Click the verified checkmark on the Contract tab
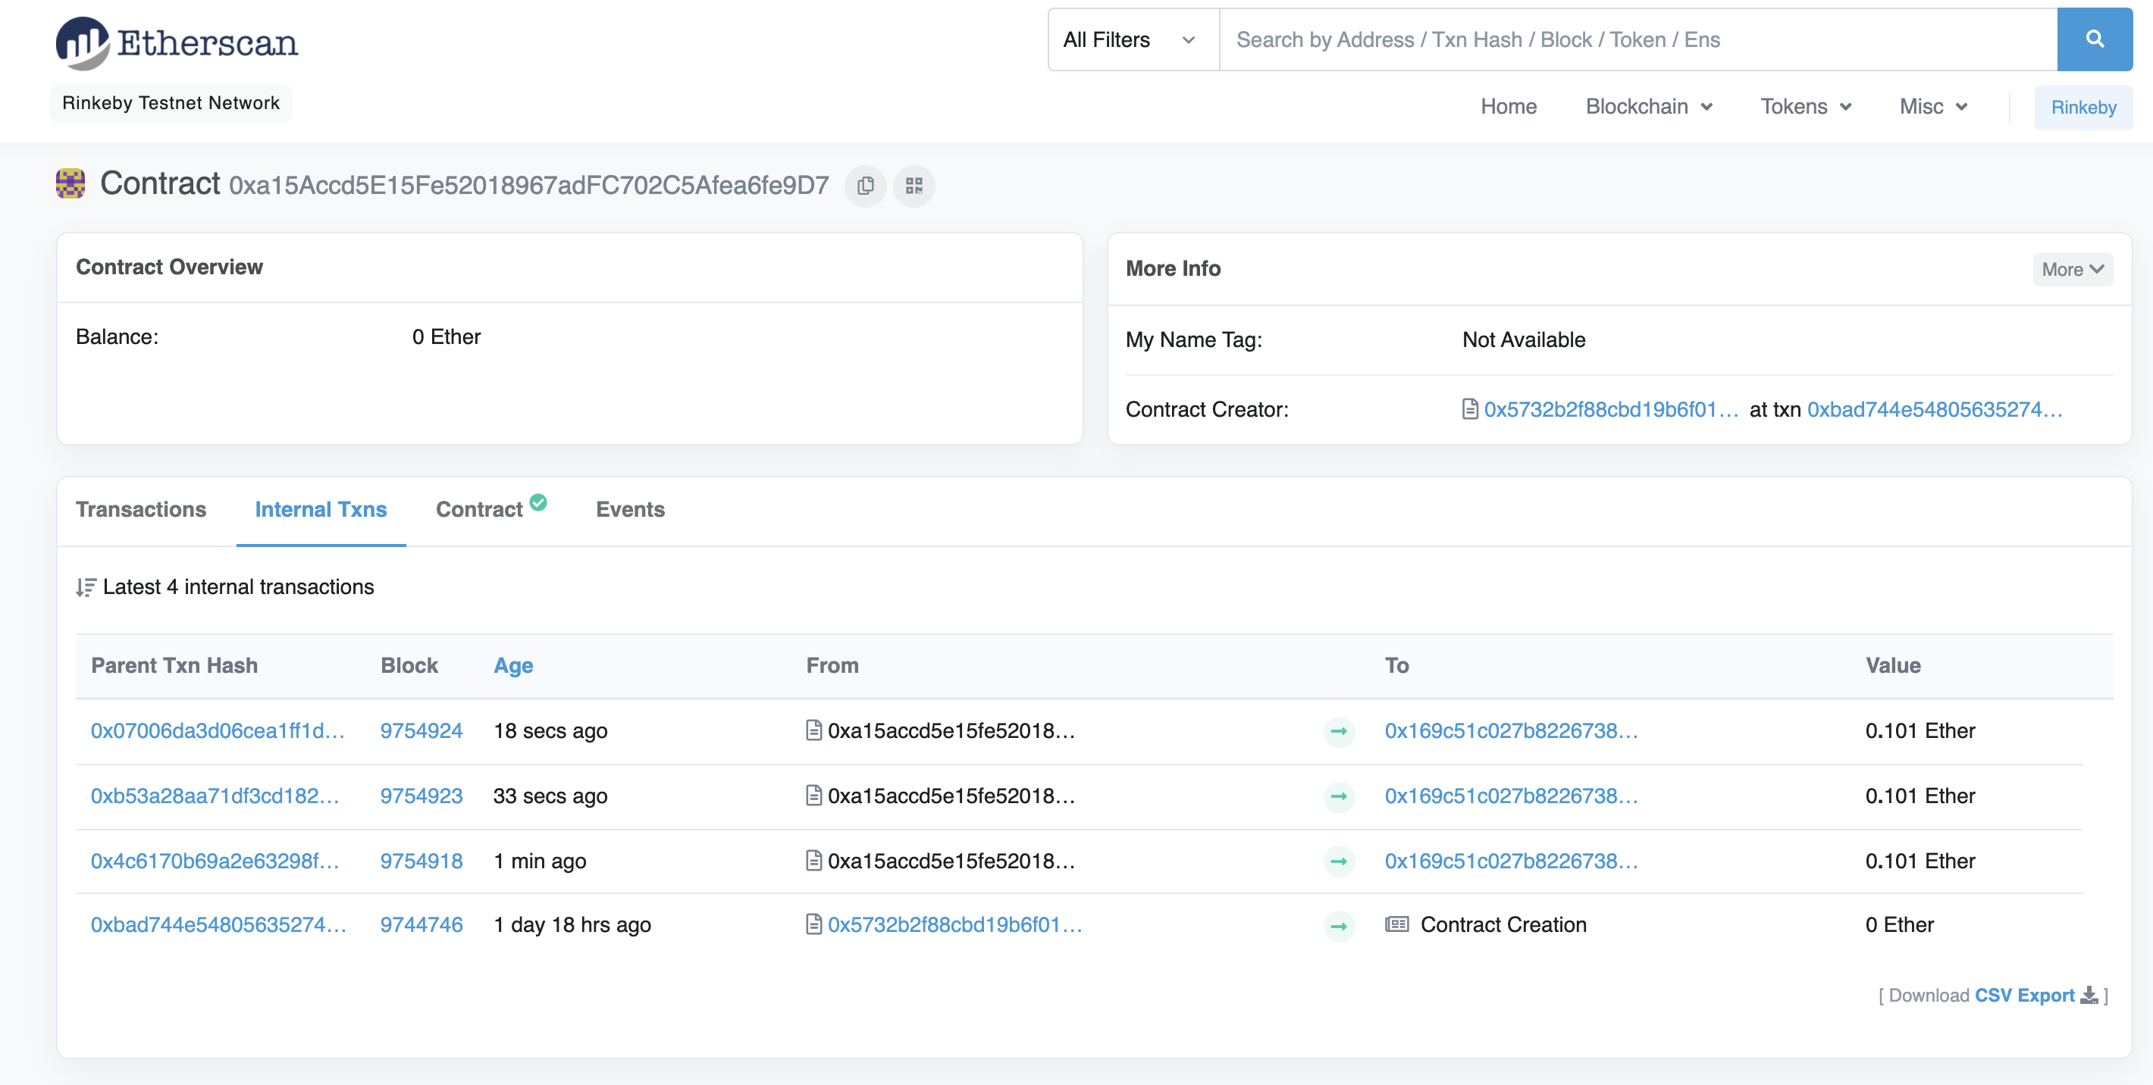 click(x=538, y=502)
